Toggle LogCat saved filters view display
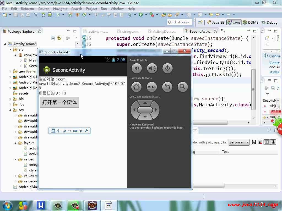 pyautogui.click(x=267, y=142)
